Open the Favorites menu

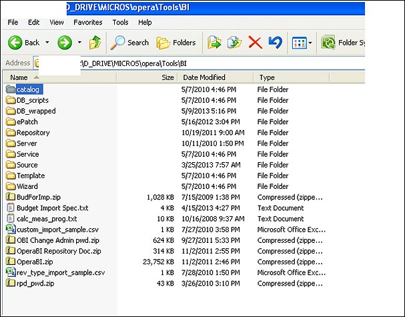point(87,22)
